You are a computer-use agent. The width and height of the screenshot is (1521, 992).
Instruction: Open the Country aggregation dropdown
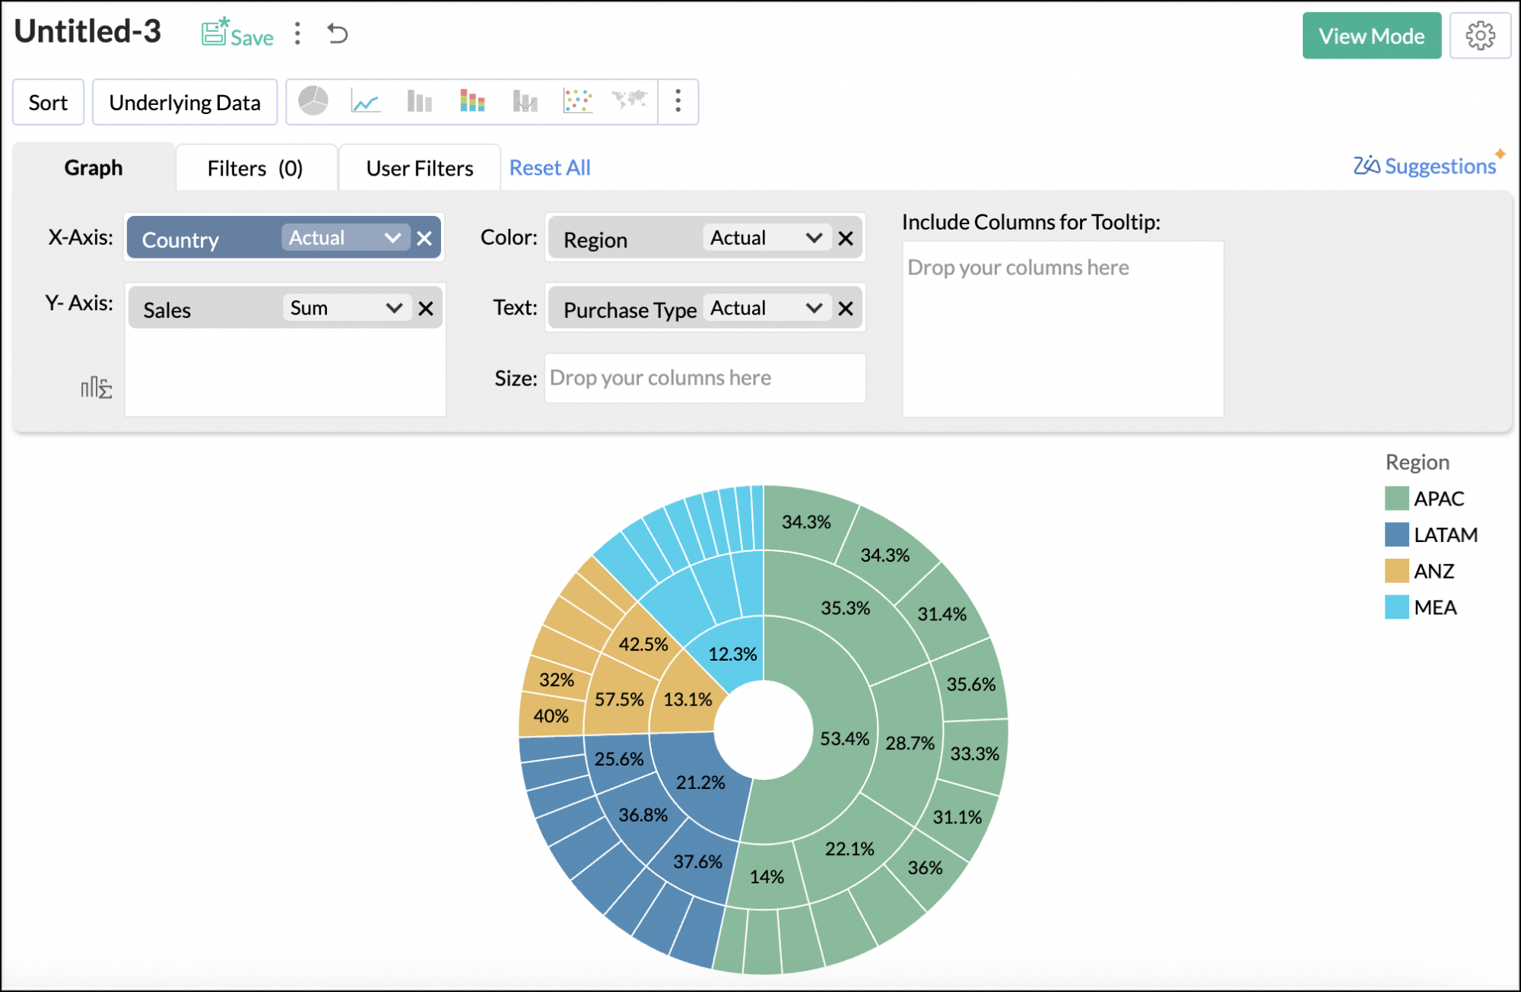click(x=392, y=237)
